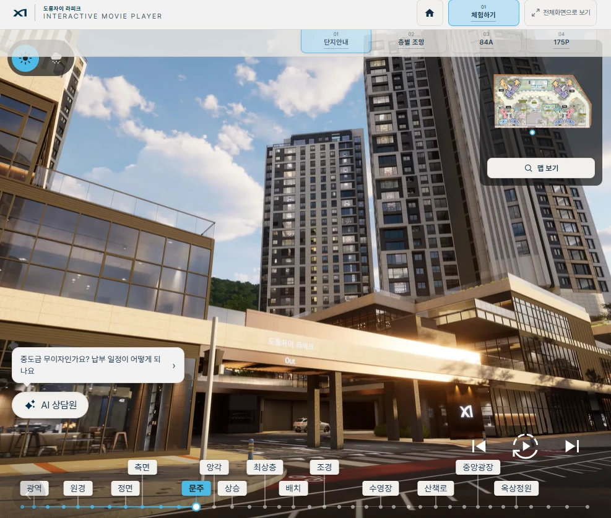The image size is (611, 518).
Task: Open the 맵 보기 map search button
Action: pos(541,168)
